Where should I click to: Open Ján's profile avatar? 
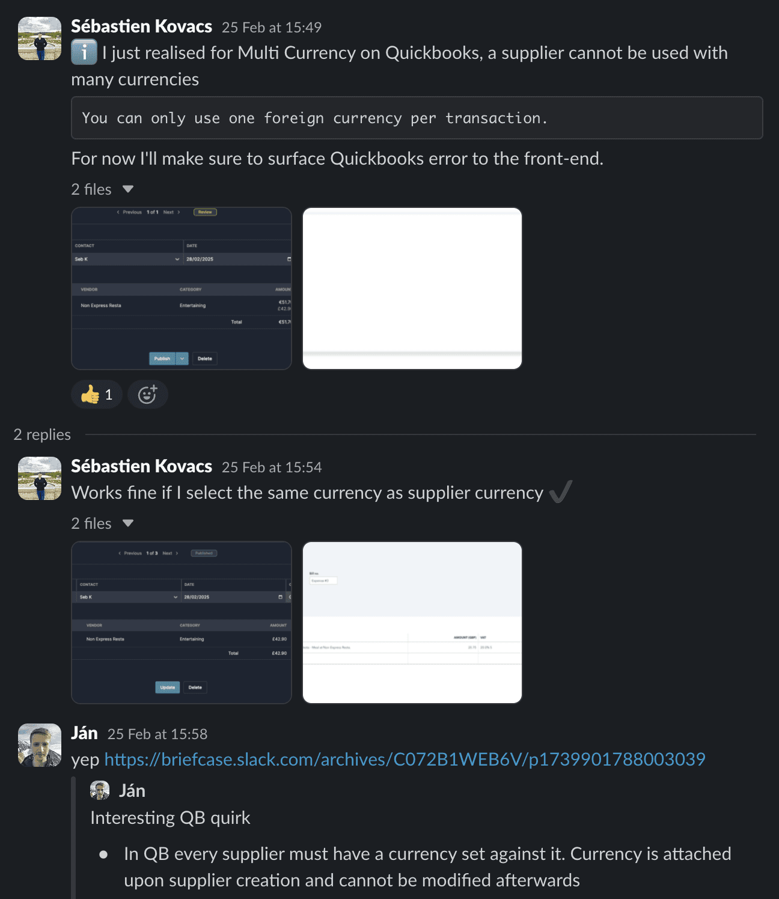click(x=40, y=745)
